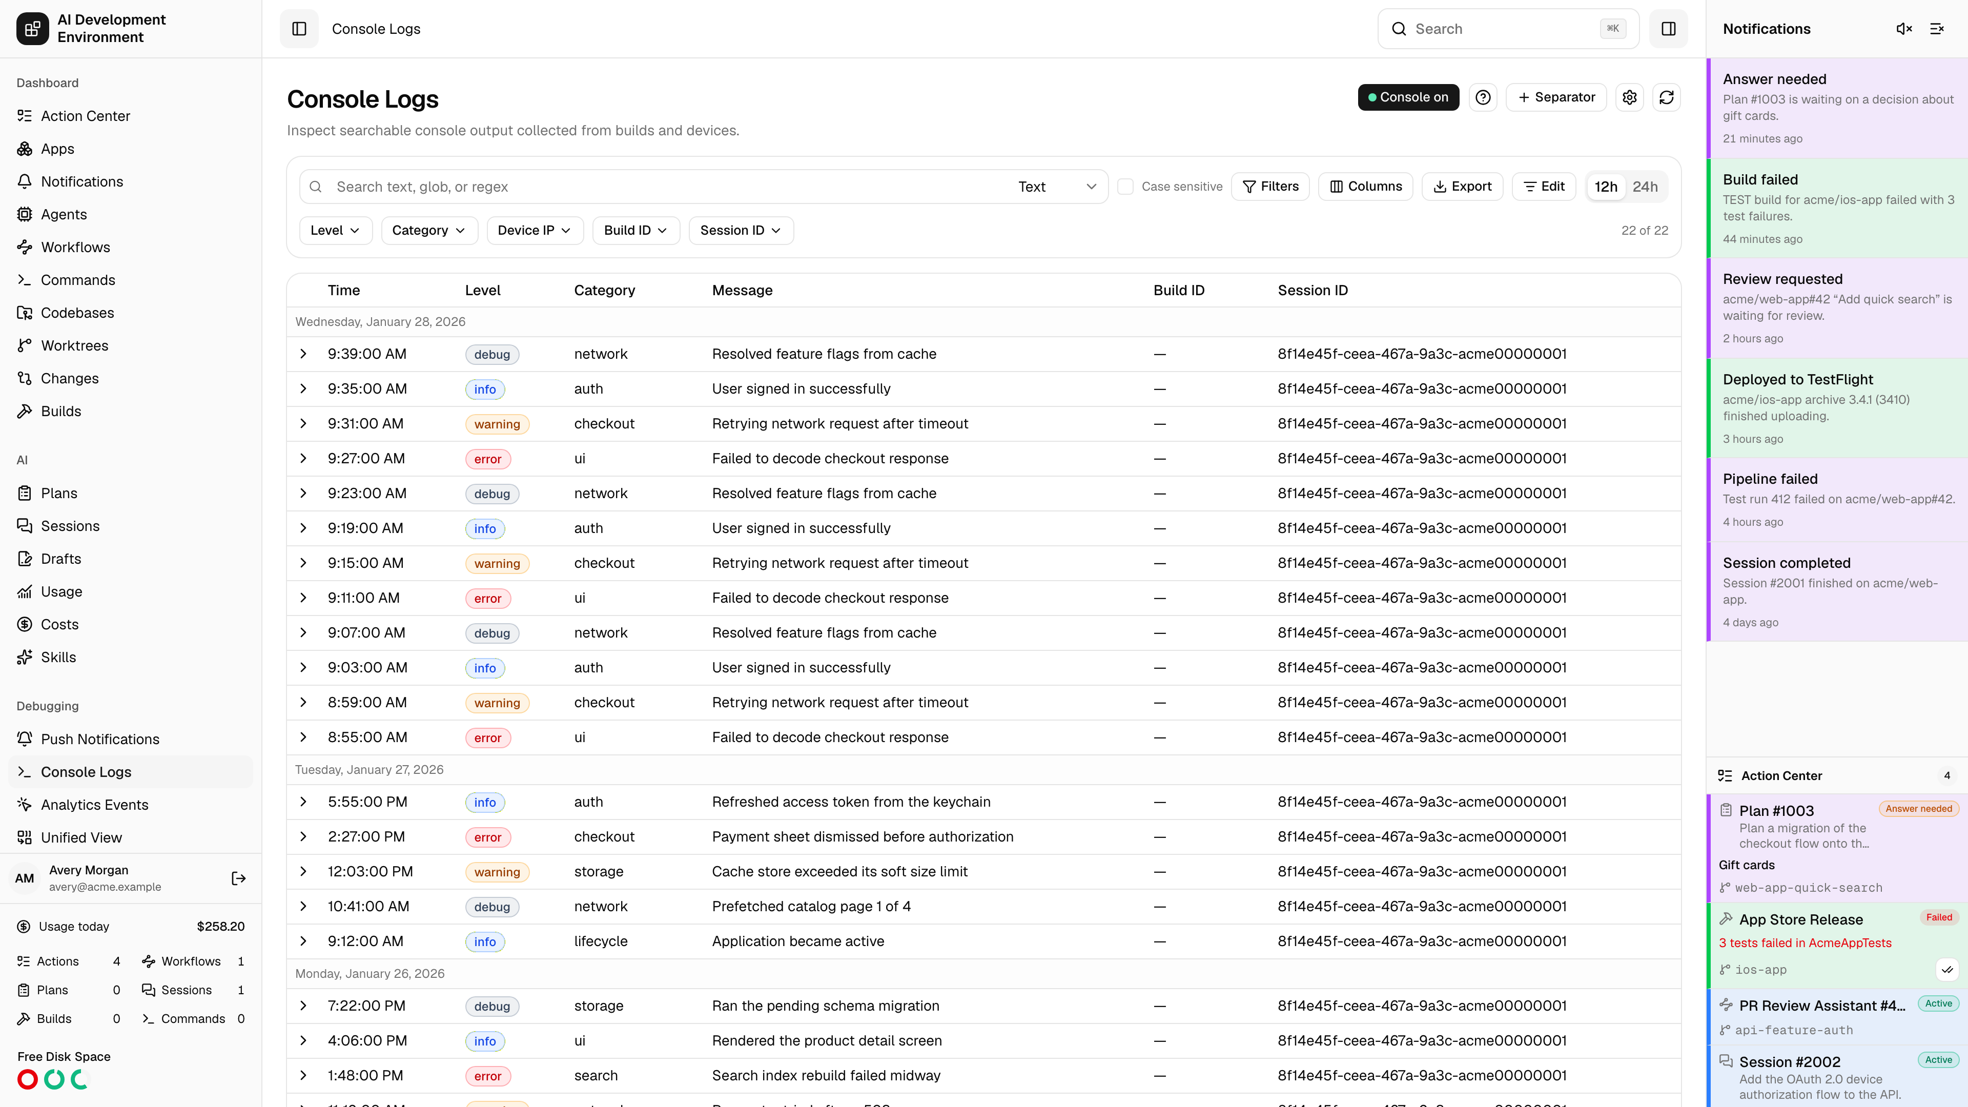
Task: Open the Category filter dropdown
Action: [x=428, y=231]
